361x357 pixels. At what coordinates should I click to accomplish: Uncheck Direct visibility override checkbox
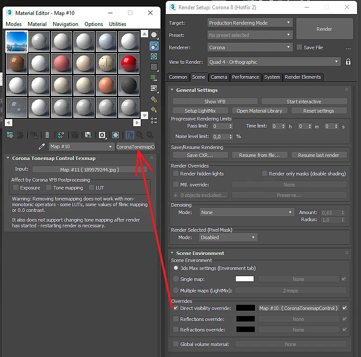pos(176,308)
